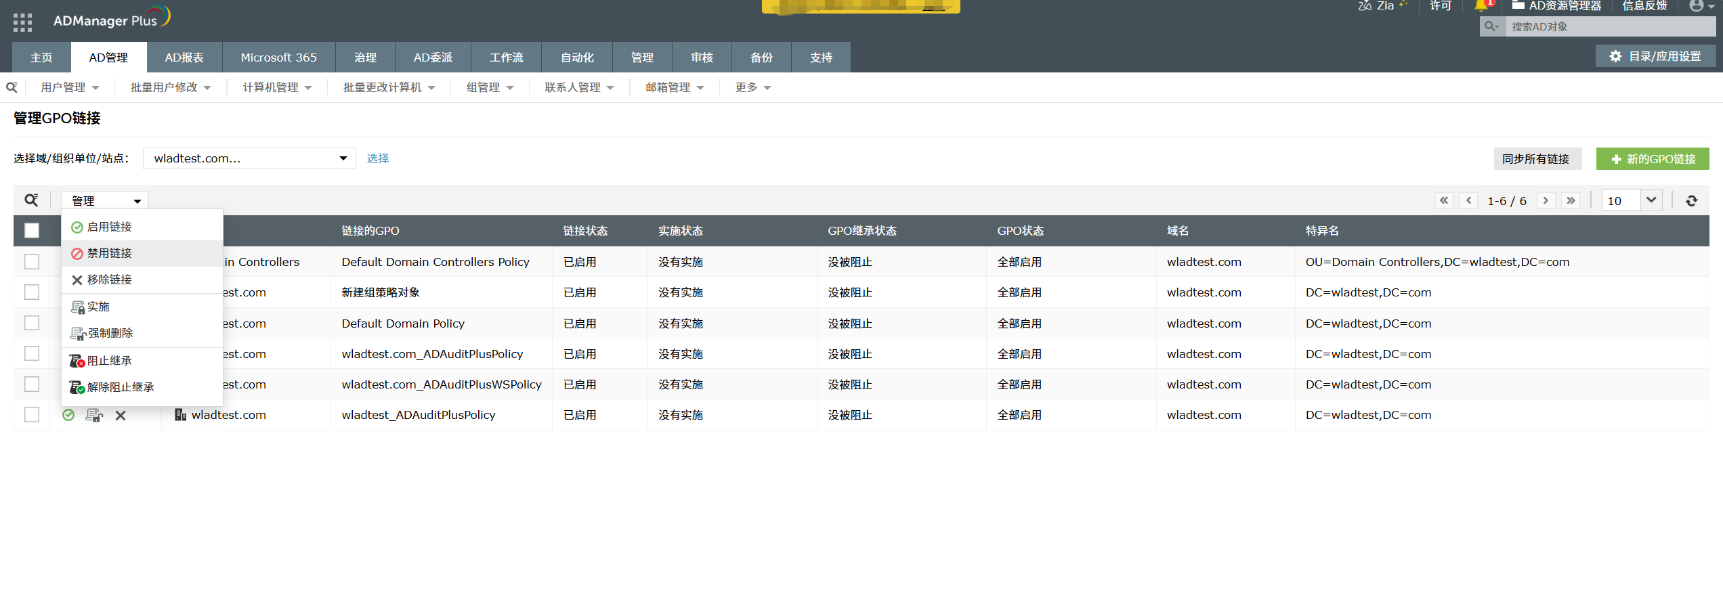The width and height of the screenshot is (1723, 599).
Task: Go to the next page arrow
Action: [x=1546, y=201]
